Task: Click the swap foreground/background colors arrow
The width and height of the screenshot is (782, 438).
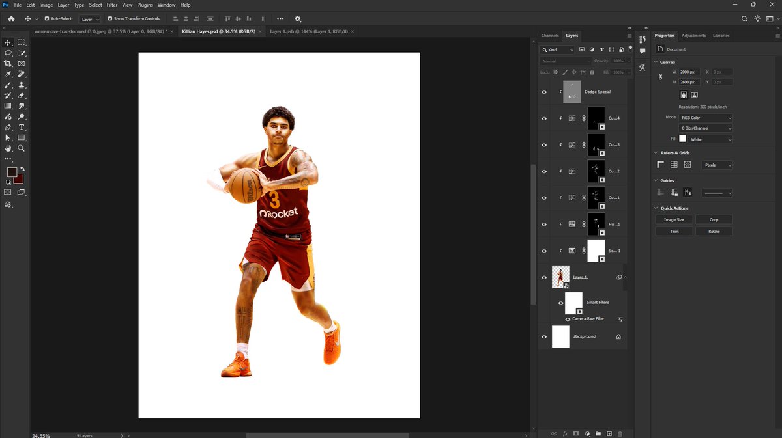Action: tap(22, 169)
